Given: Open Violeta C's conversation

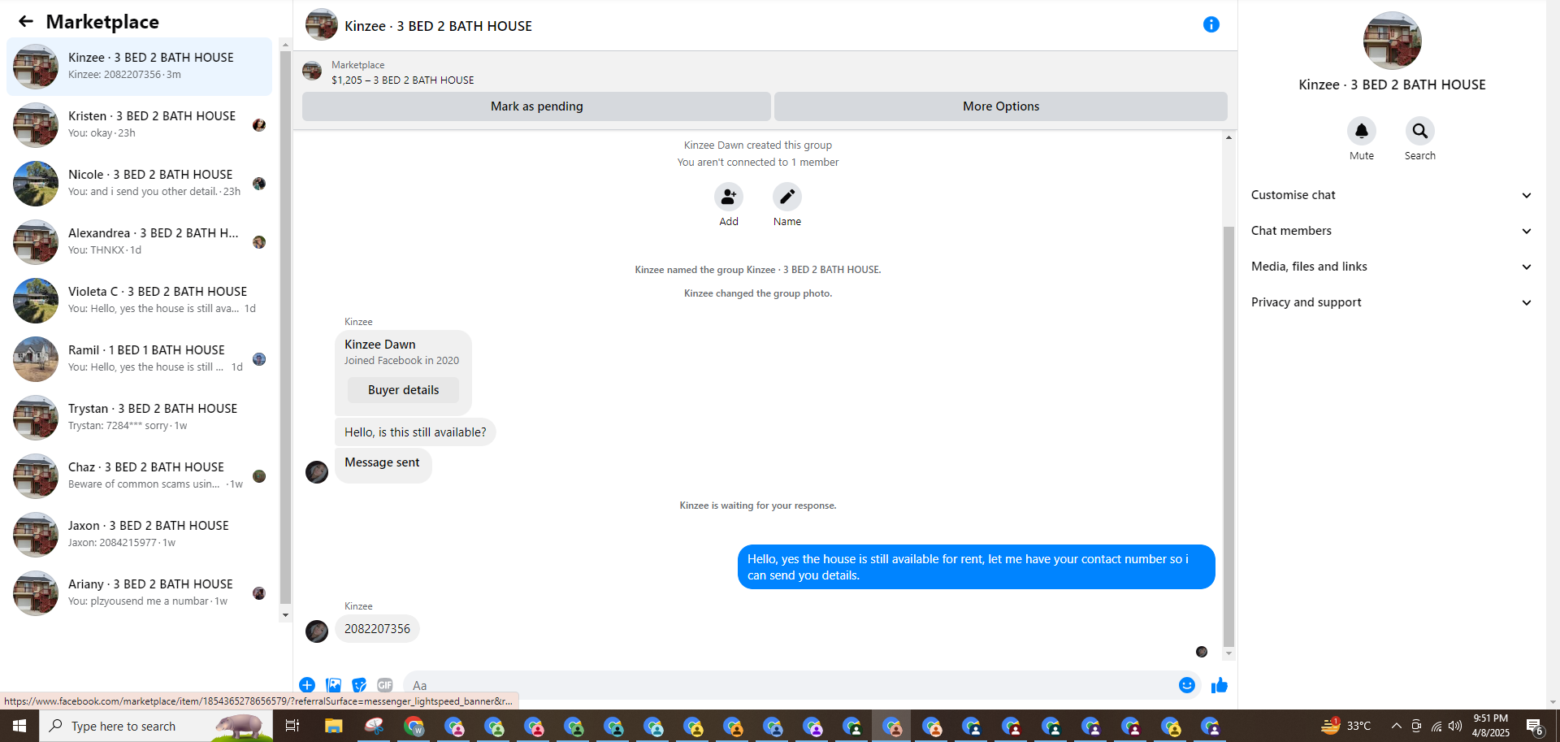Looking at the screenshot, I should [140, 301].
